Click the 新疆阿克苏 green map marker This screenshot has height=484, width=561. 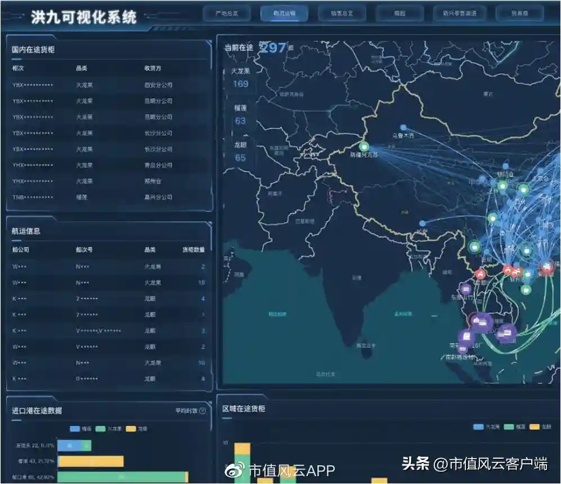click(x=363, y=146)
